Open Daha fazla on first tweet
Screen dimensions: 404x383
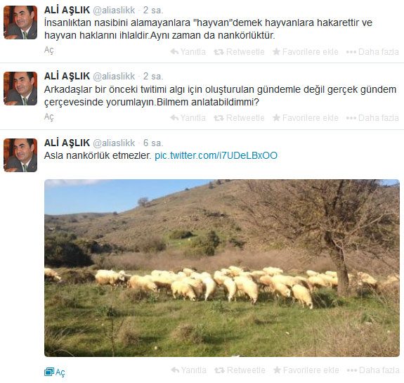(x=372, y=52)
